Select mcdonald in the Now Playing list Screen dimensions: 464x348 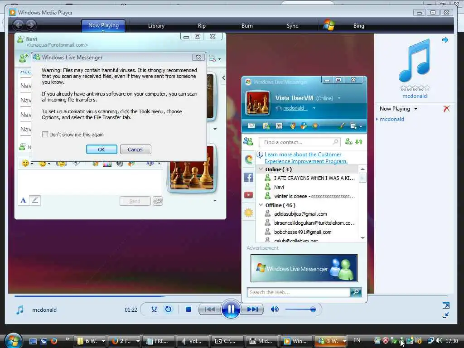click(x=392, y=119)
